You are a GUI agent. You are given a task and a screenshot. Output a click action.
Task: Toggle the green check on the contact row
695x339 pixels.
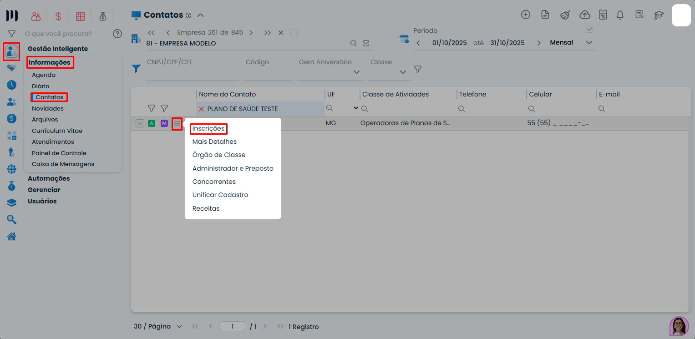[x=140, y=123]
